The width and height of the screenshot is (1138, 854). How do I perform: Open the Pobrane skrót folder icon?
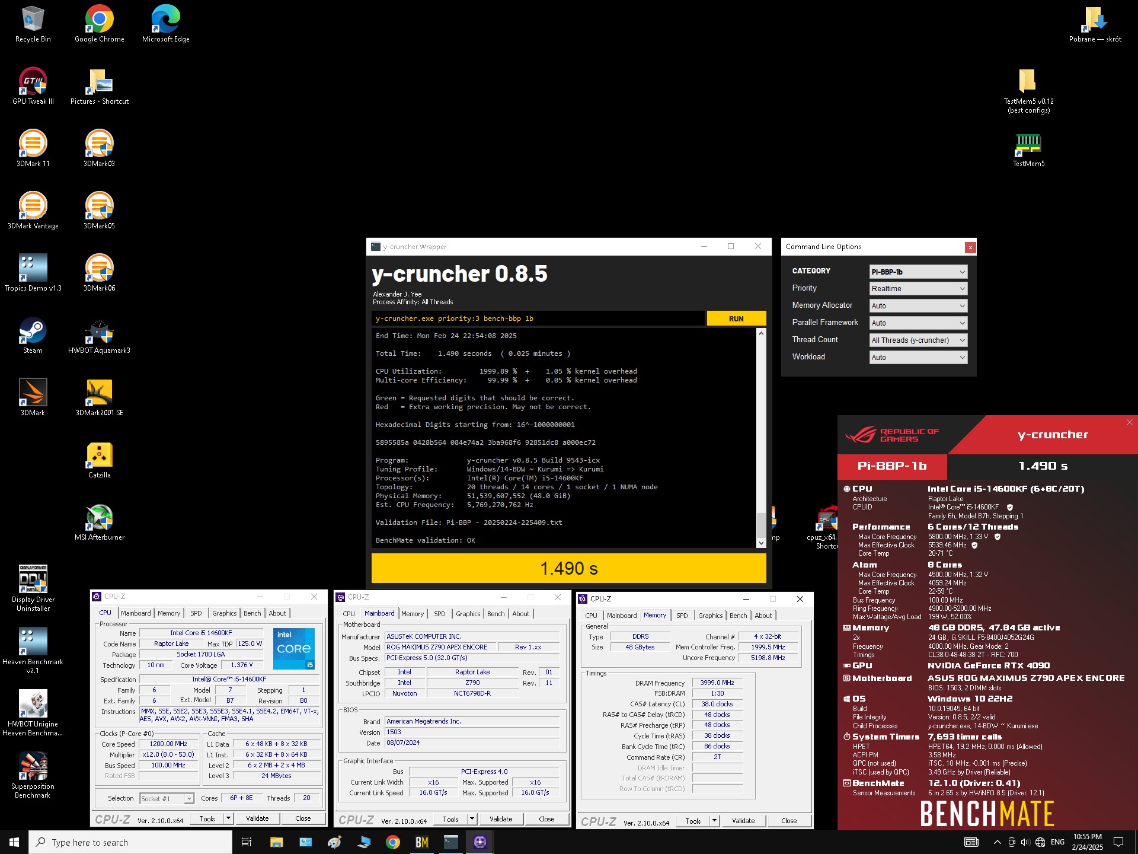(1095, 25)
